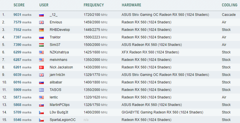This screenshot has height=123, width=240.
Task: Open user profile jam1nb3n
Action: tap(57, 75)
